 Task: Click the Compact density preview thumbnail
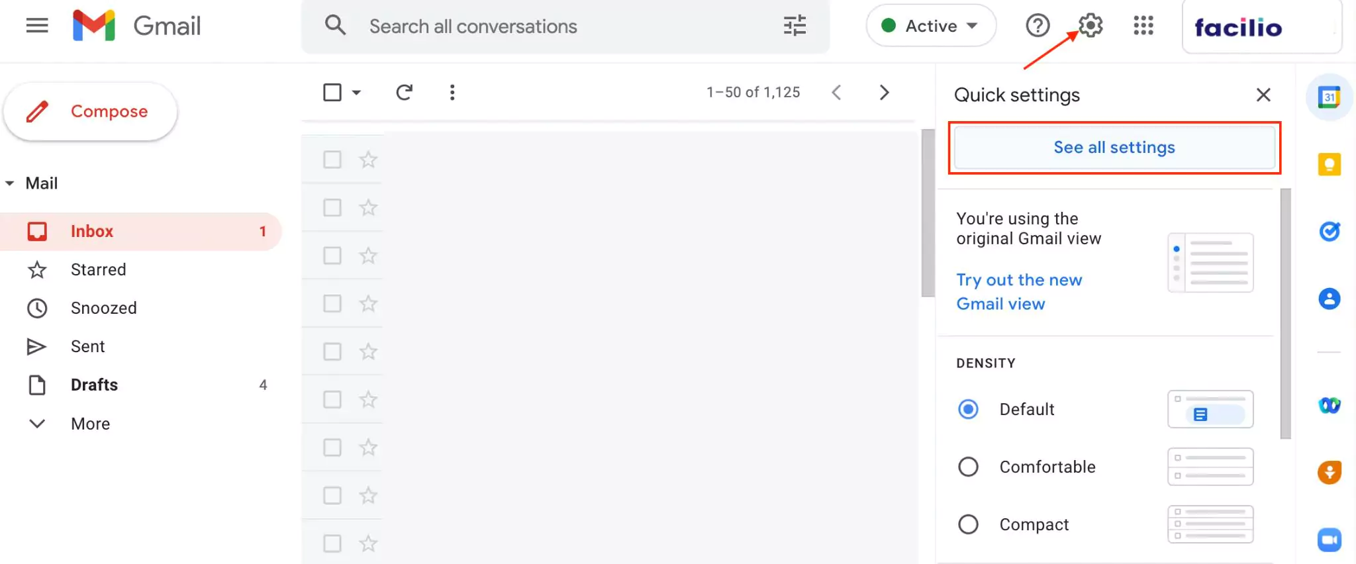click(1210, 524)
